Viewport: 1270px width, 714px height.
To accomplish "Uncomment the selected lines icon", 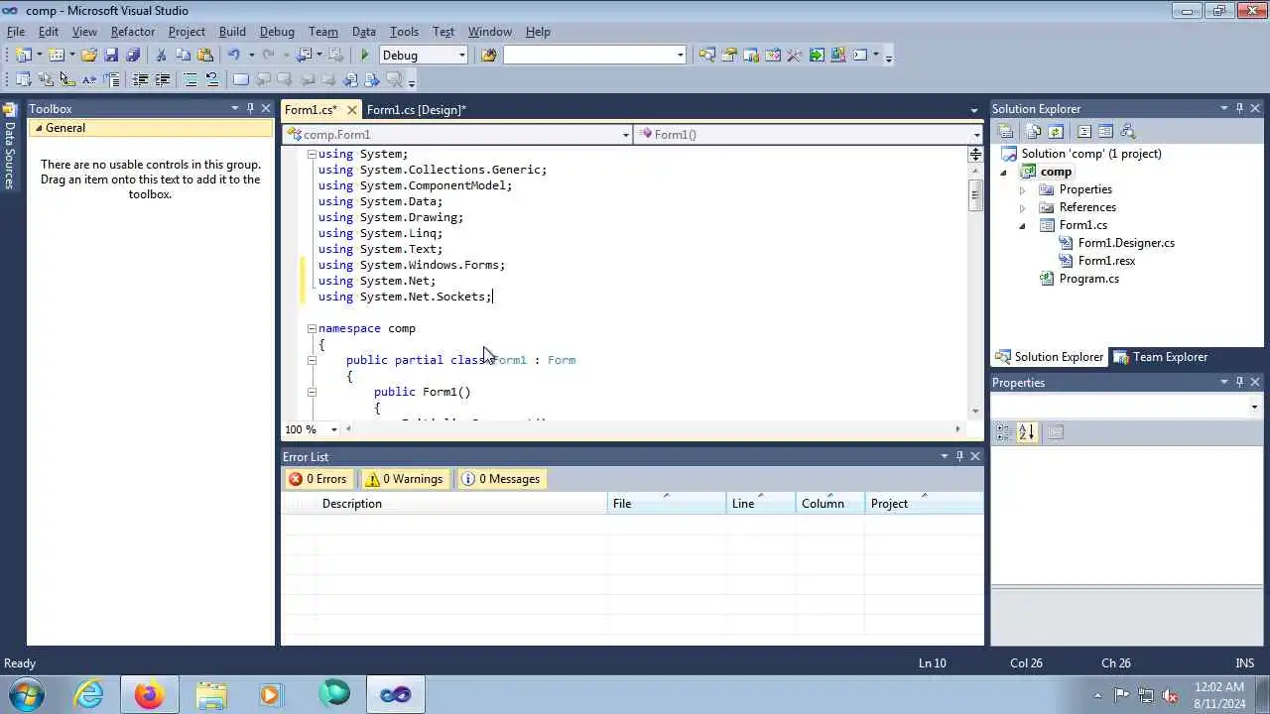I will (211, 79).
